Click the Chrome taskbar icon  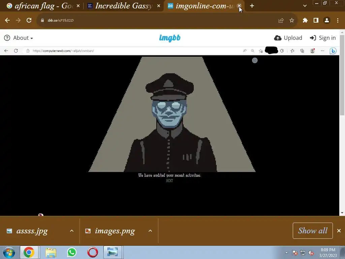(29, 252)
